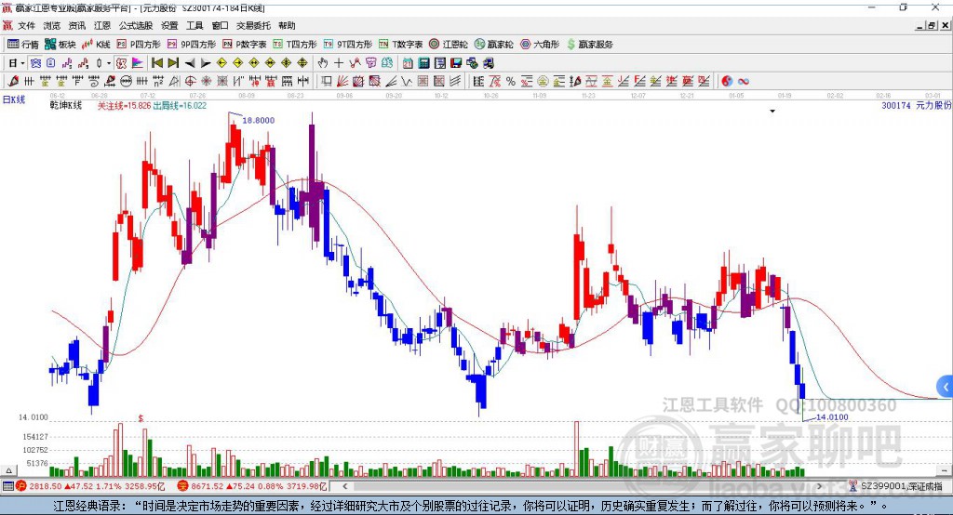Select the Gann fan lines icon
953x515 pixels.
coord(342,81)
